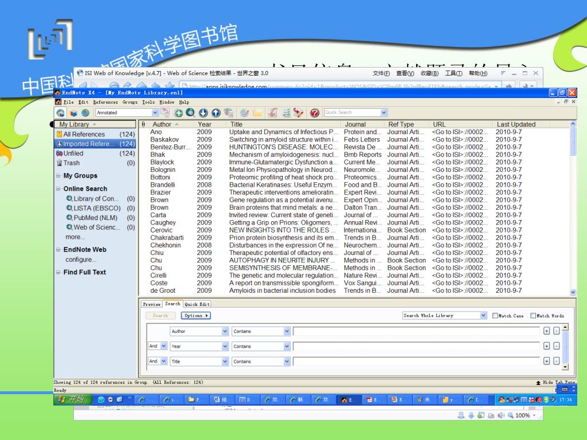This screenshot has width=587, height=440.
Task: Click the Insert Citation toolbar icon
Action: pyautogui.click(x=273, y=113)
